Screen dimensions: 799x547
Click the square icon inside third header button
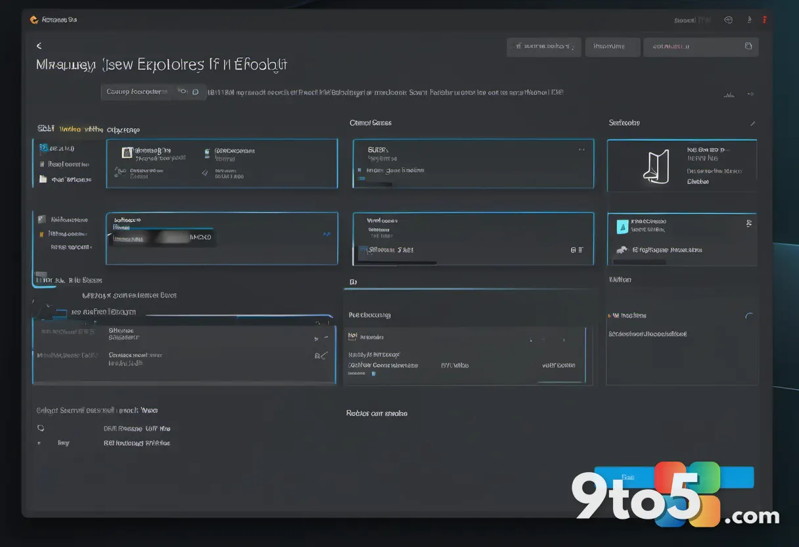[748, 47]
